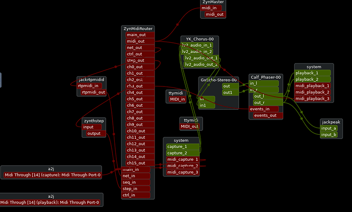Click the system playback_1 port
This screenshot has width=352, height=212.
(x=313, y=73)
